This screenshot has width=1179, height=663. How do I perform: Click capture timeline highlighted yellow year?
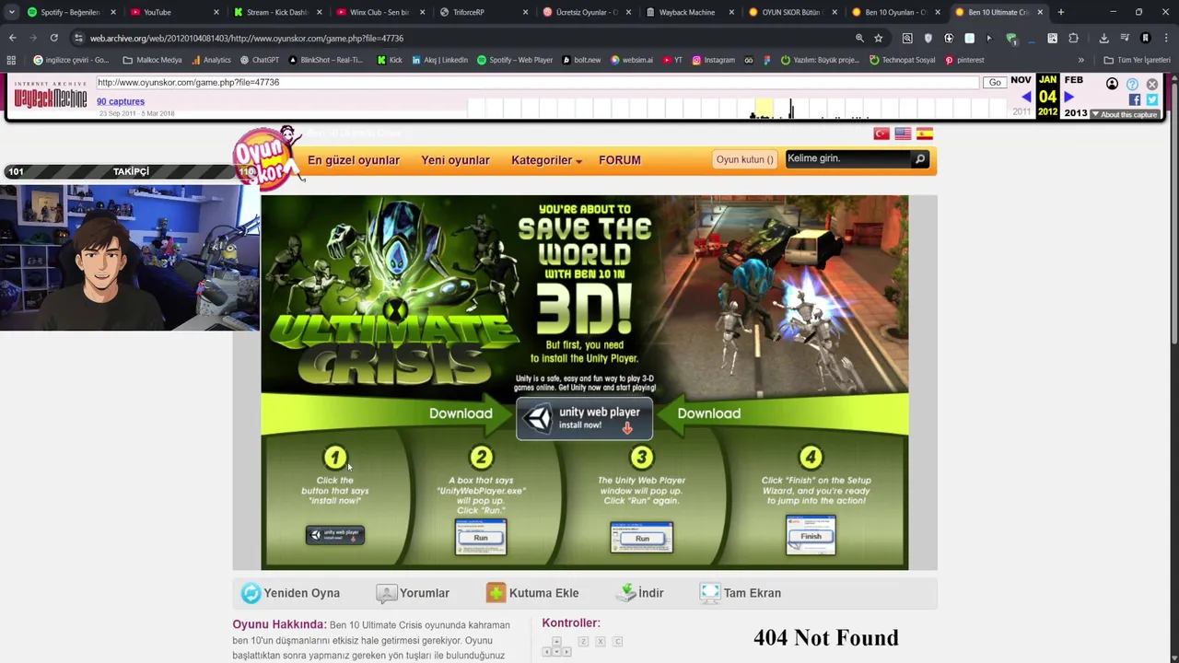(x=764, y=108)
